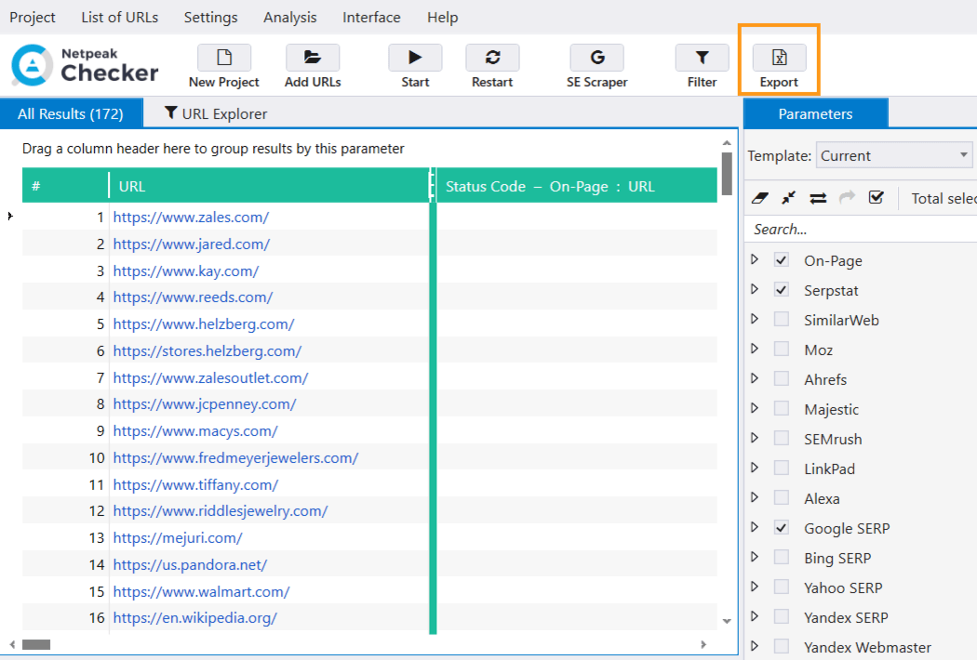The width and height of the screenshot is (977, 660).
Task: Open the SE Scraper tool
Action: [x=597, y=58]
